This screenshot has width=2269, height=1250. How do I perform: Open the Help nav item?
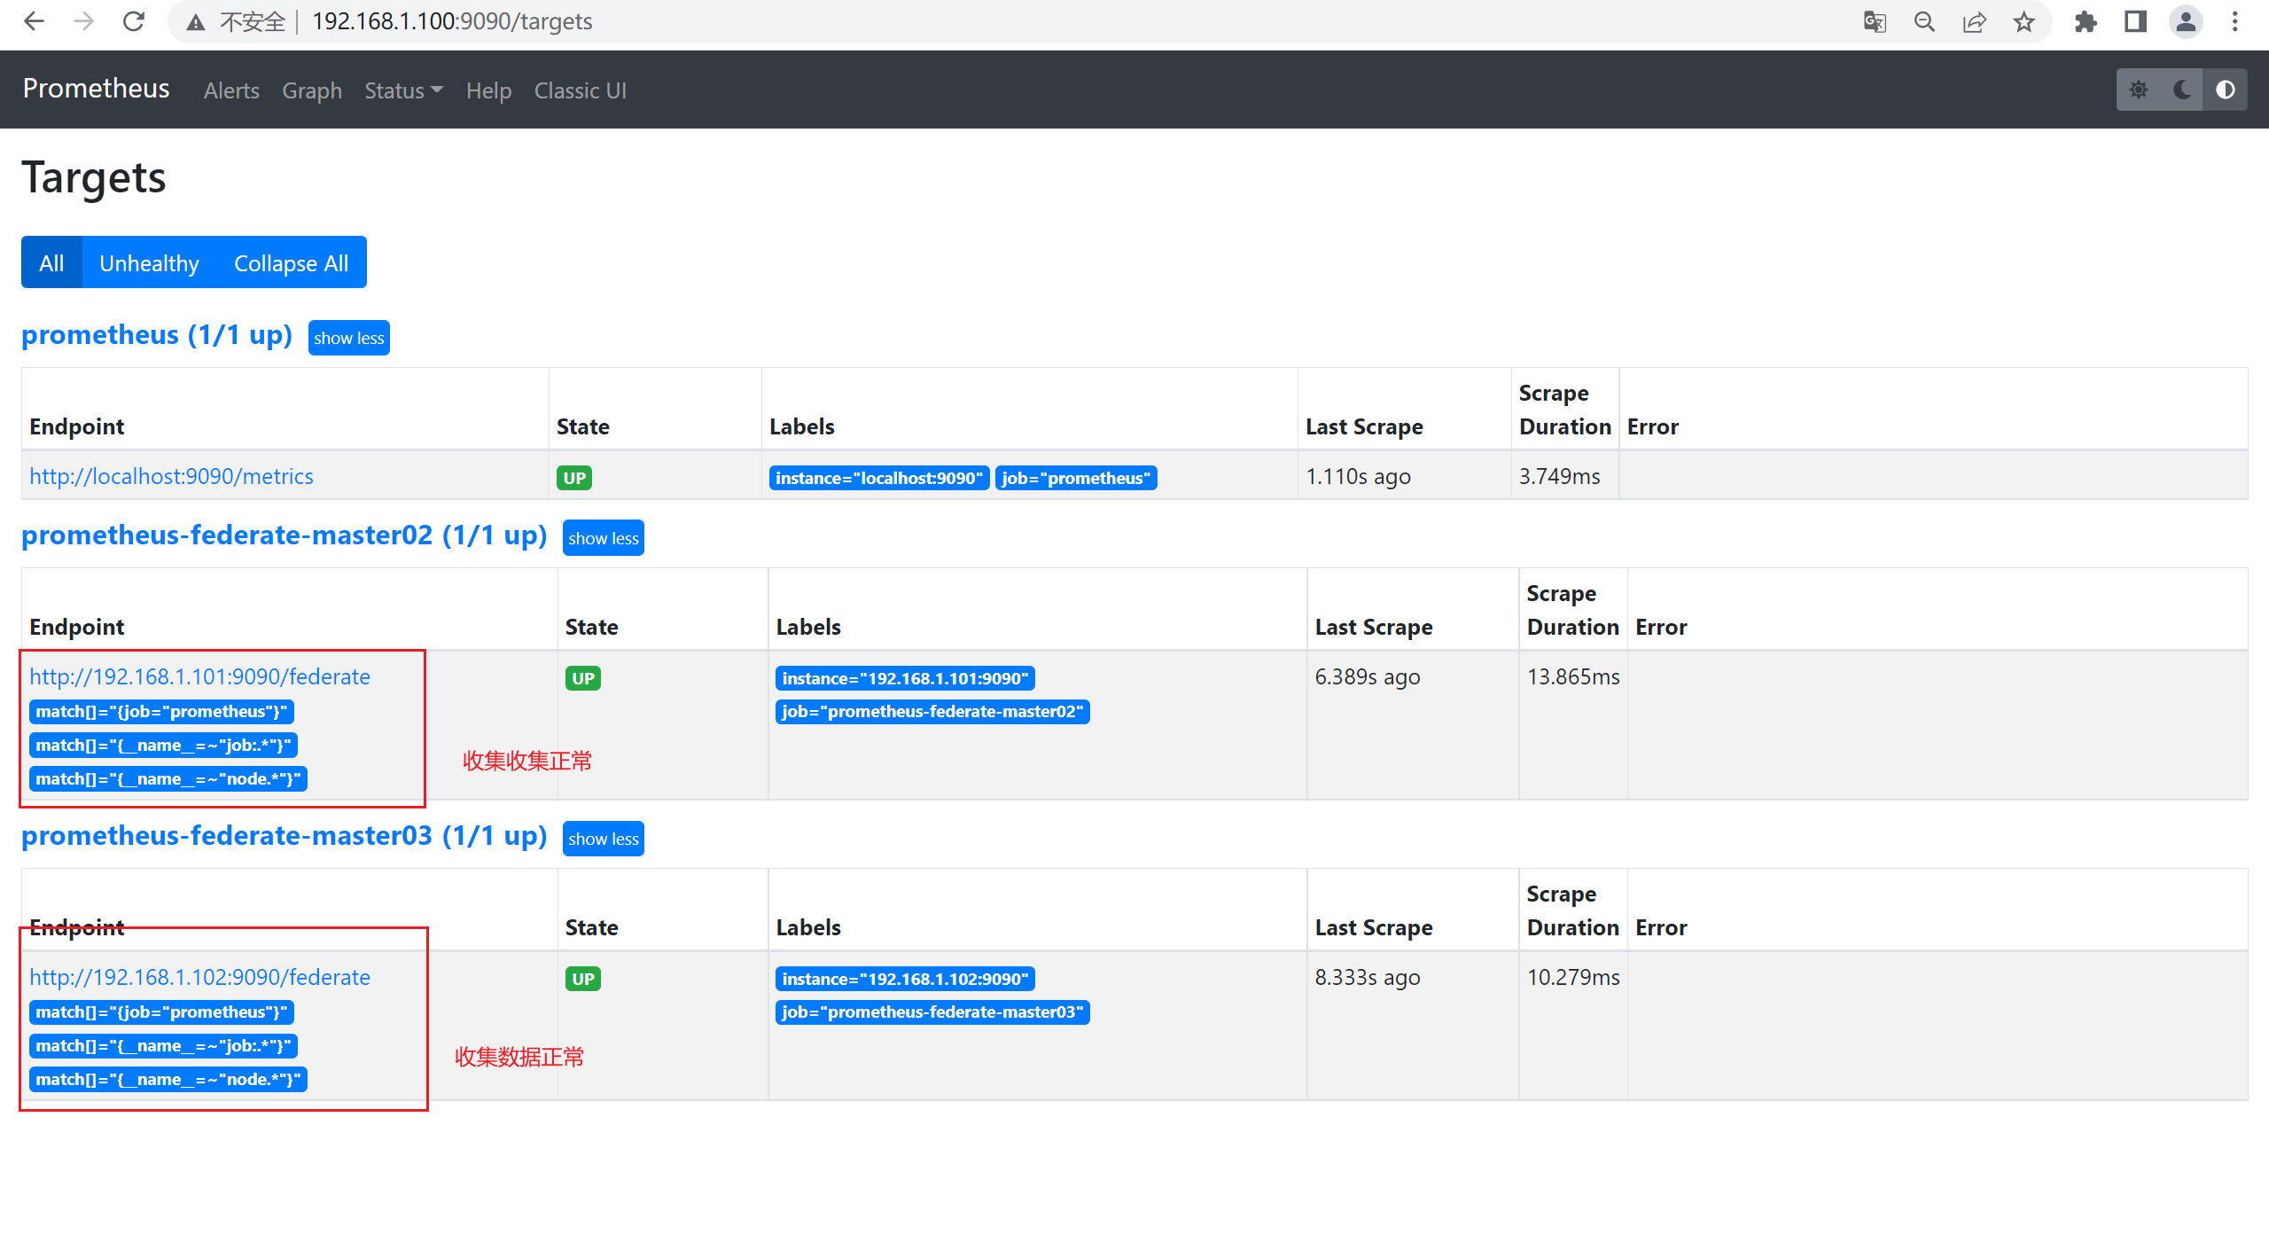point(488,90)
